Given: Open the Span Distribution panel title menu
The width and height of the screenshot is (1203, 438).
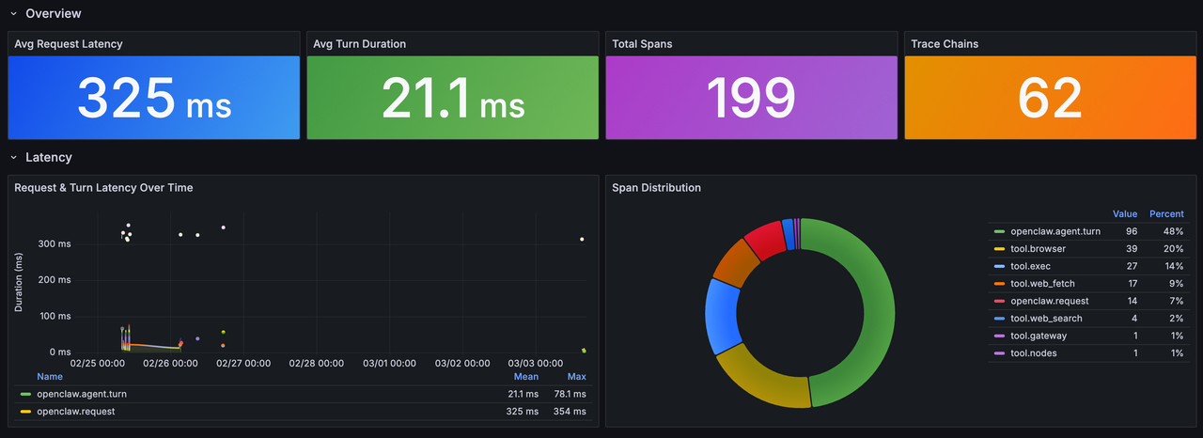Looking at the screenshot, I should pyautogui.click(x=656, y=188).
